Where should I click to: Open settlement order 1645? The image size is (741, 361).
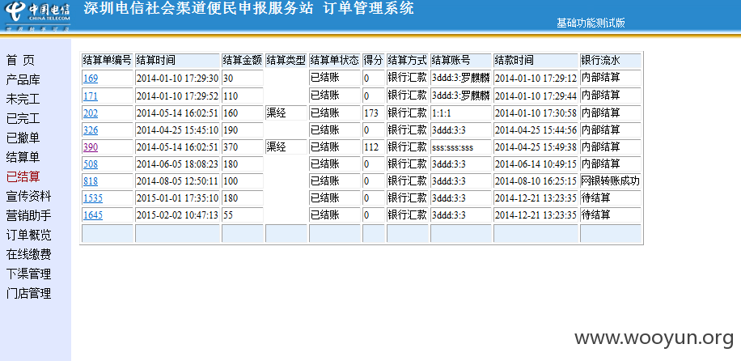coord(92,215)
